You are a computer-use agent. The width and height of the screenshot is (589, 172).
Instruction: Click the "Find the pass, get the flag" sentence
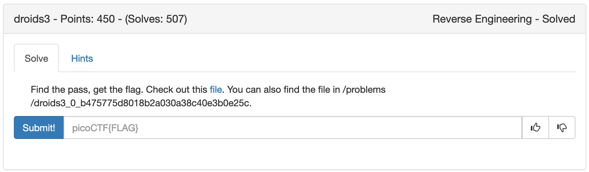pos(87,90)
